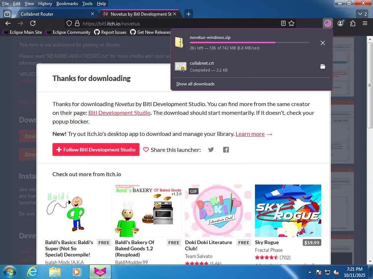
Task: Open the Get New Releases bookmark
Action: 150,32
